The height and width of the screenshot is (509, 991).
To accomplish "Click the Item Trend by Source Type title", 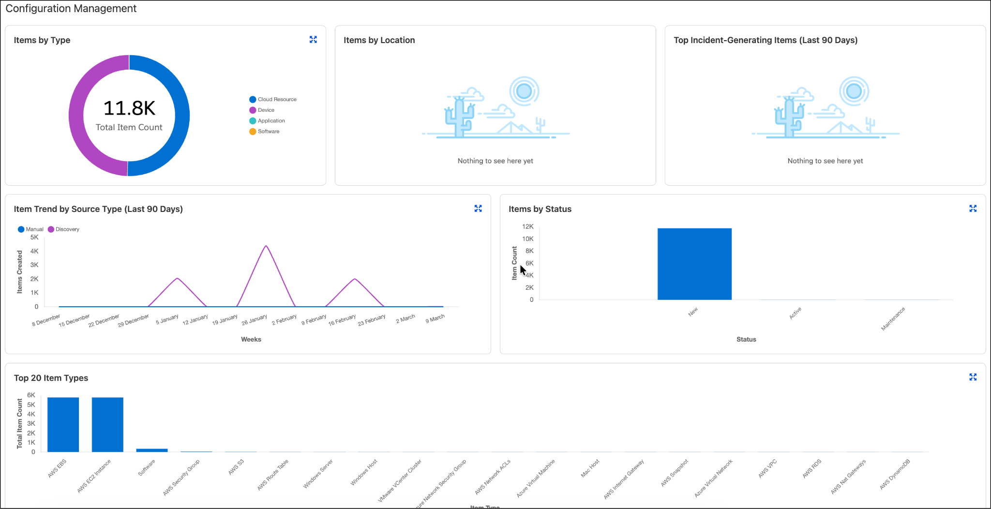I will coord(98,209).
